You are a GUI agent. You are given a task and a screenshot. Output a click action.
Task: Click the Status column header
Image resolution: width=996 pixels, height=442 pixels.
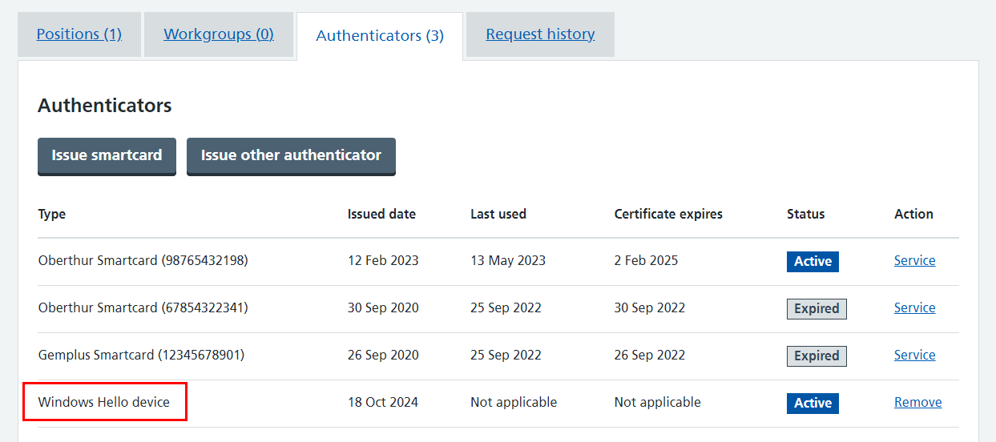tap(806, 215)
